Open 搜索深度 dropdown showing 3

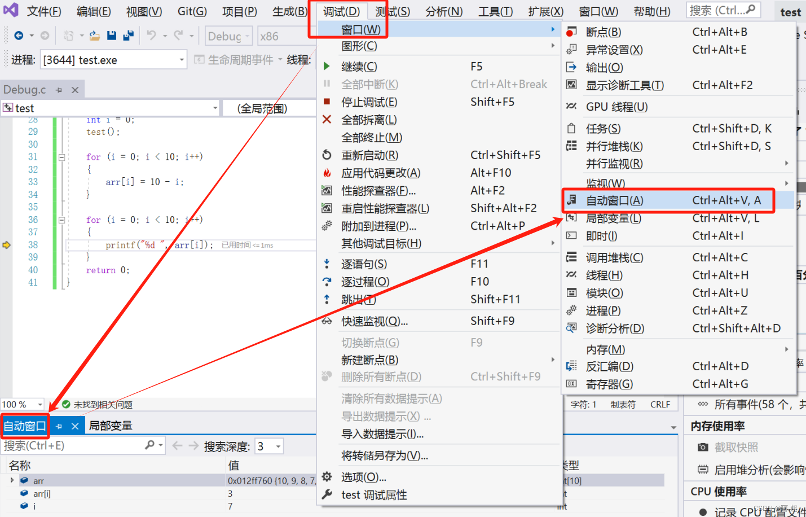point(269,446)
